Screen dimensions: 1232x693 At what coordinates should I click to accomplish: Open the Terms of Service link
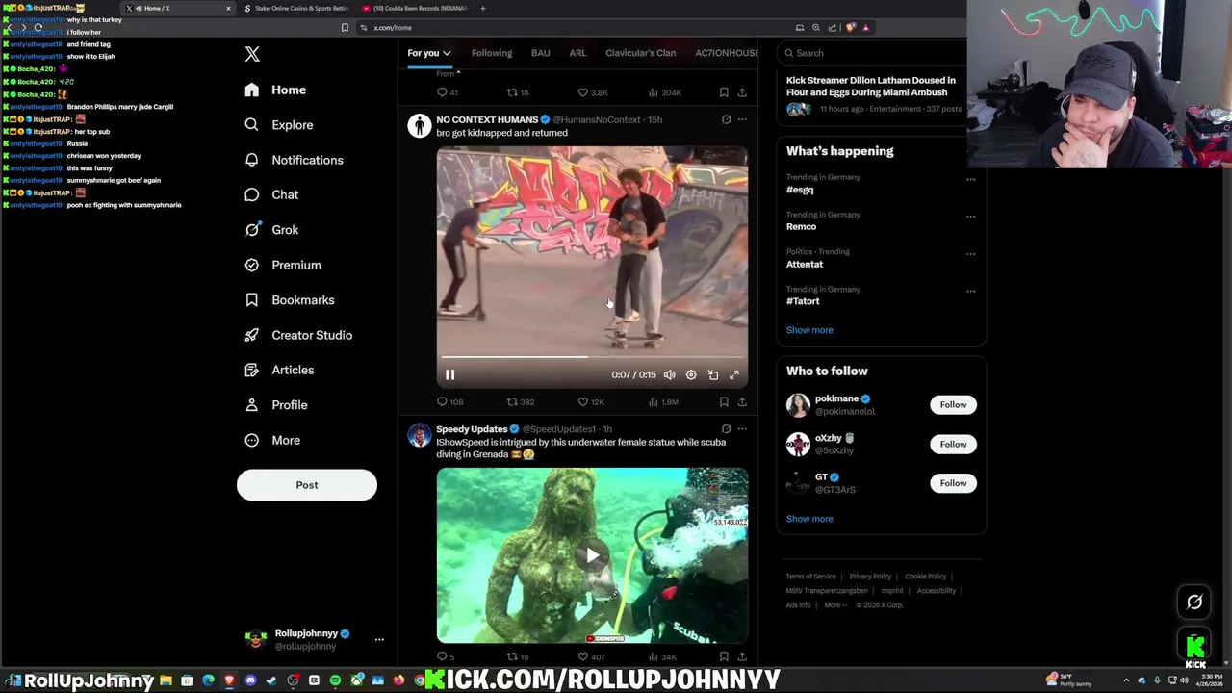tap(811, 577)
